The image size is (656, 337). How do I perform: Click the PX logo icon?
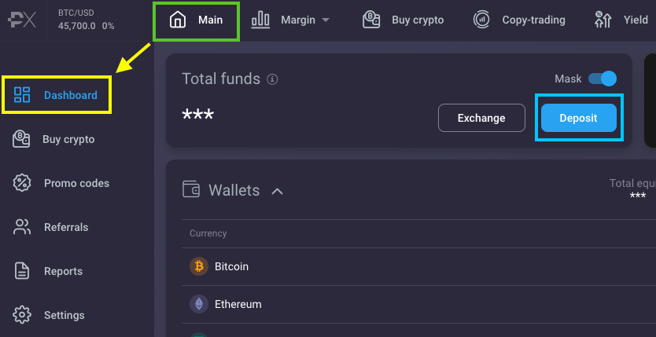pyautogui.click(x=24, y=21)
